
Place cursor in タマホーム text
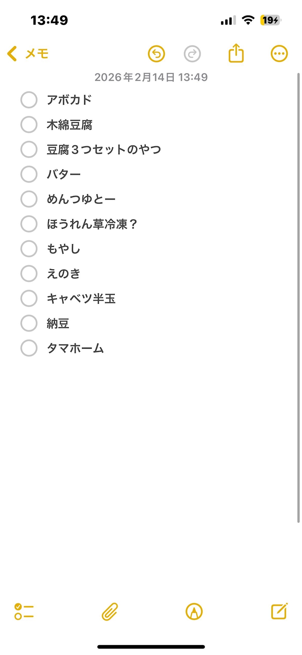[75, 348]
